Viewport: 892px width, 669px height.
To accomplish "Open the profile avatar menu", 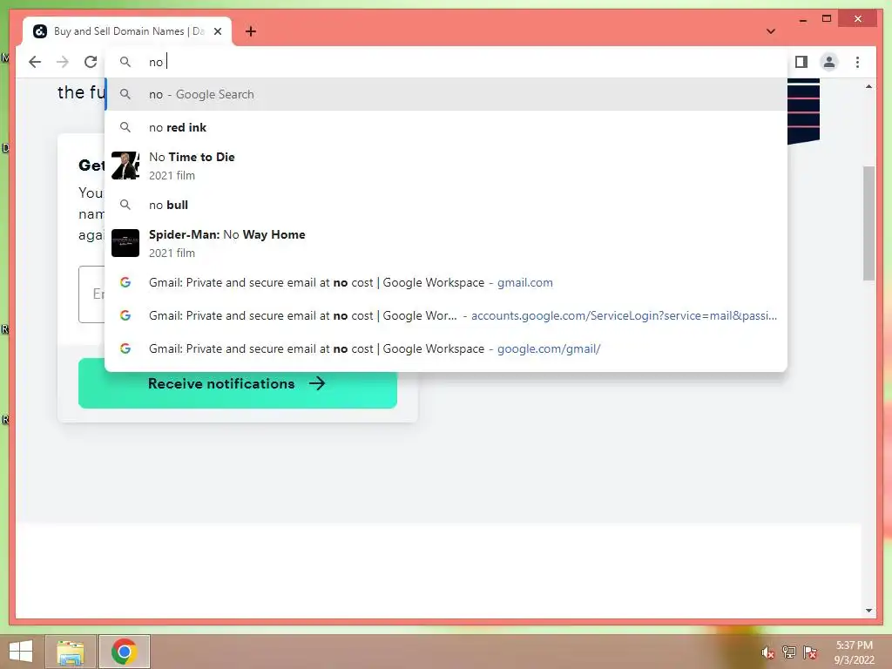I will pyautogui.click(x=829, y=62).
